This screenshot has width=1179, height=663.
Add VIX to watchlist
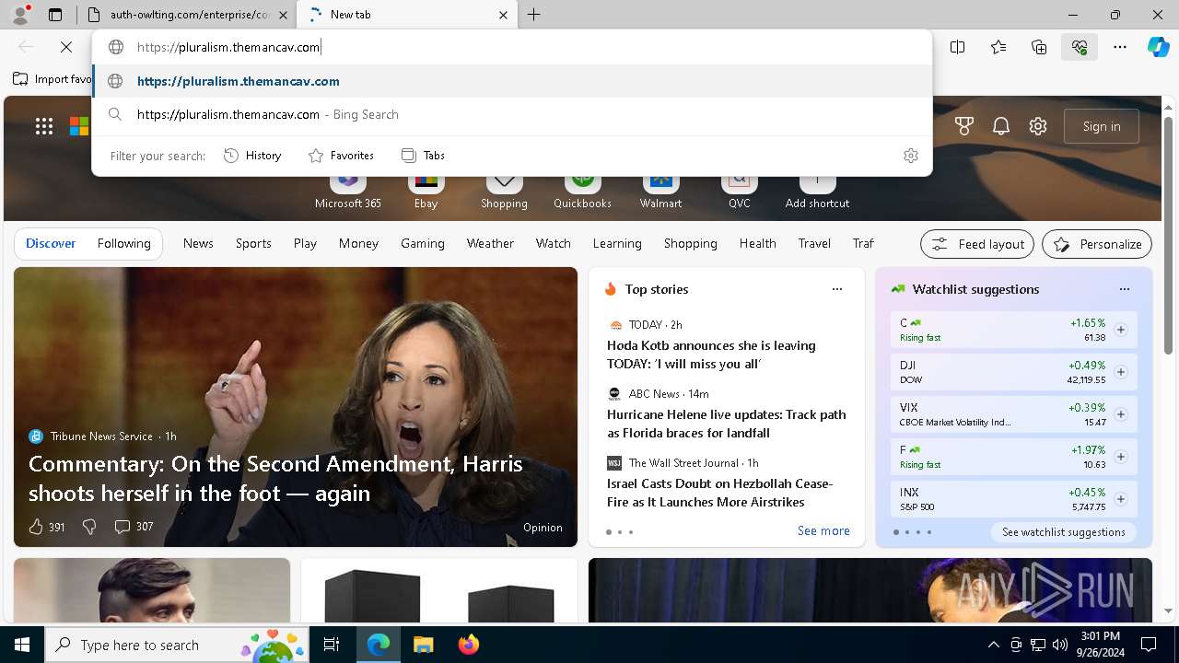tap(1121, 414)
